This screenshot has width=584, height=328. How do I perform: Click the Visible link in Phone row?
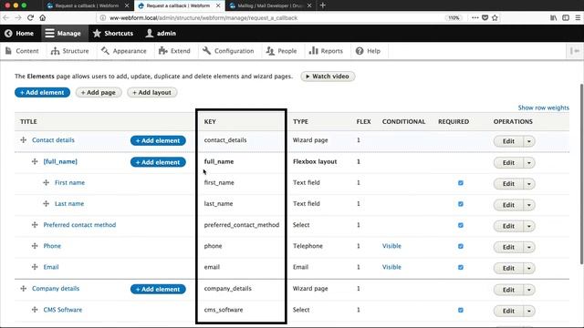(391, 246)
